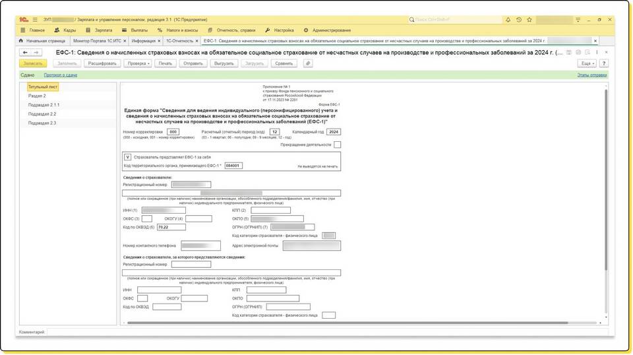Open the Протокол о сдаче link
This screenshot has height=355, width=633.
61,75
